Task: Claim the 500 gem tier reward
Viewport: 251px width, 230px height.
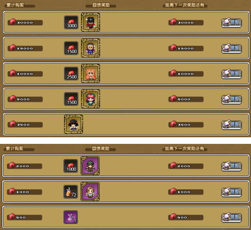Action: 231,217
